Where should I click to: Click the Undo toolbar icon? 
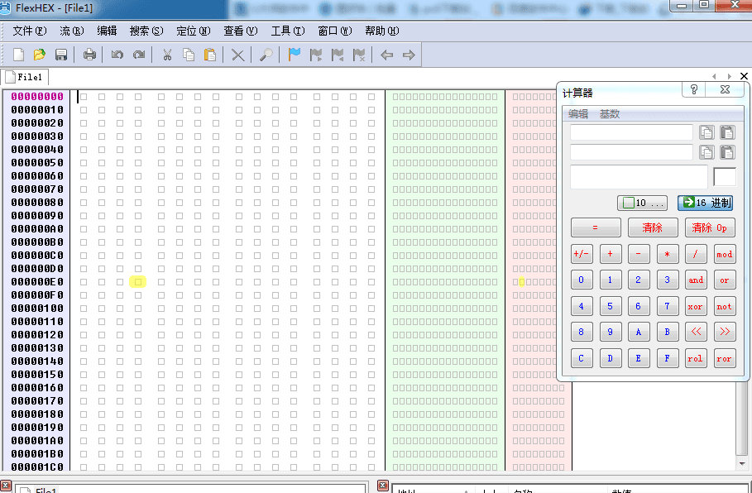point(117,55)
